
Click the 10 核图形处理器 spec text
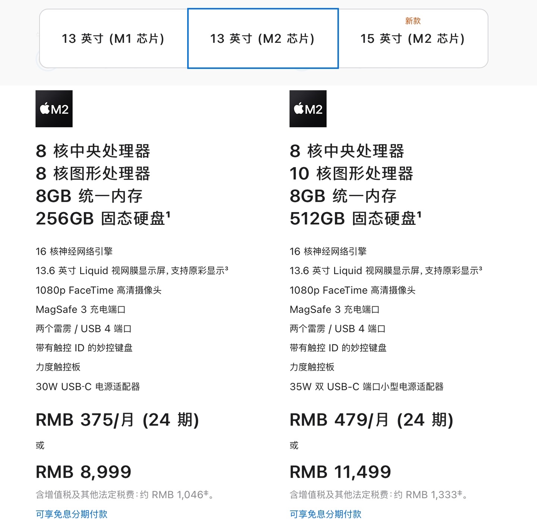(351, 174)
